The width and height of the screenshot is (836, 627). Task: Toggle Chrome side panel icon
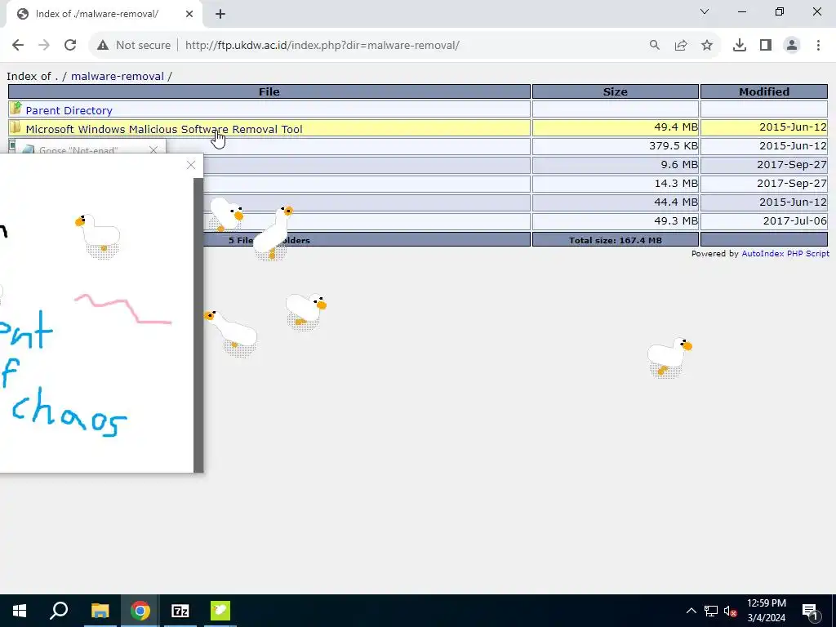coord(766,46)
